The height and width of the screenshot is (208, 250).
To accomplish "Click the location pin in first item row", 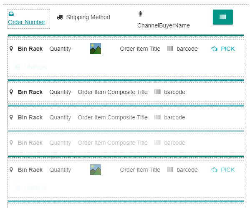I will point(11,49).
